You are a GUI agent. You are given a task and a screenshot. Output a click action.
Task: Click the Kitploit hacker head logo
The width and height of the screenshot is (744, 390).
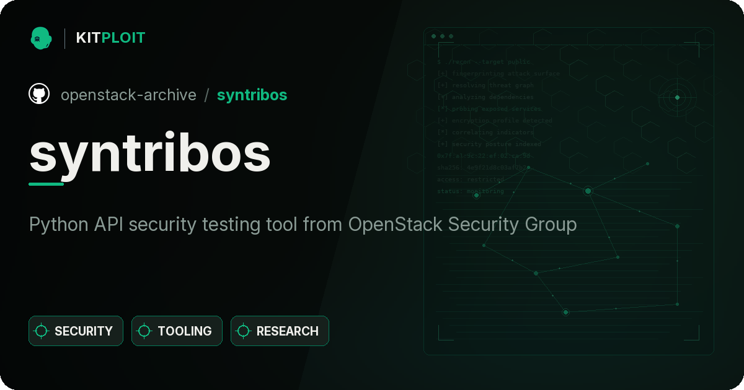[x=41, y=38]
